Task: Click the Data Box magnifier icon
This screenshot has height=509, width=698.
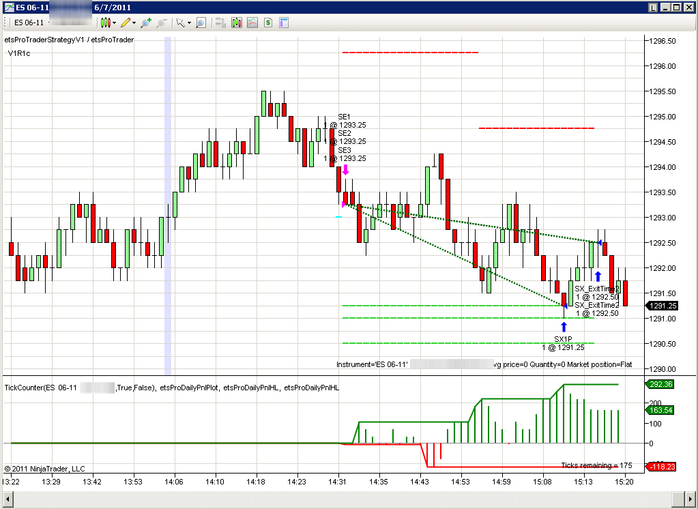Action: point(201,23)
